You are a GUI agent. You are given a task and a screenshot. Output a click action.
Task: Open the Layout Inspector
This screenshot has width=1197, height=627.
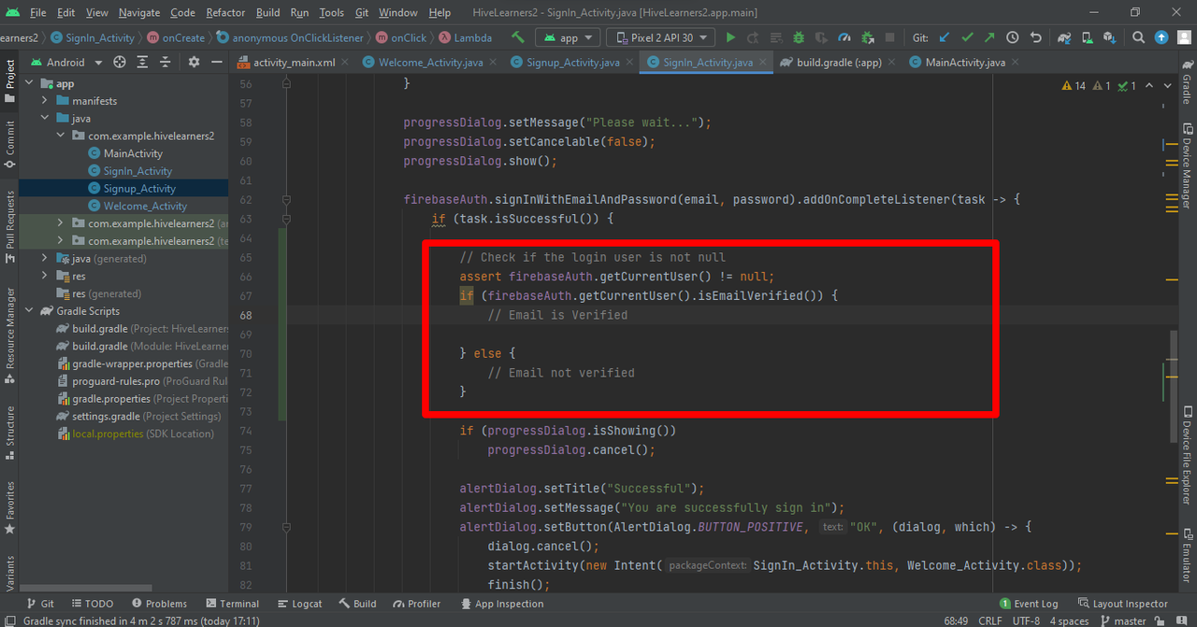click(1122, 604)
